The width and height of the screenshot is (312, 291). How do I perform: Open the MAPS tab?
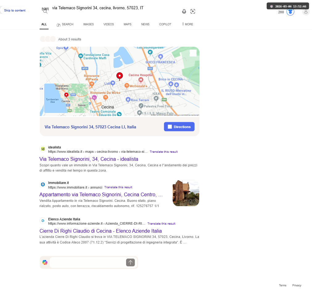coord(128,24)
